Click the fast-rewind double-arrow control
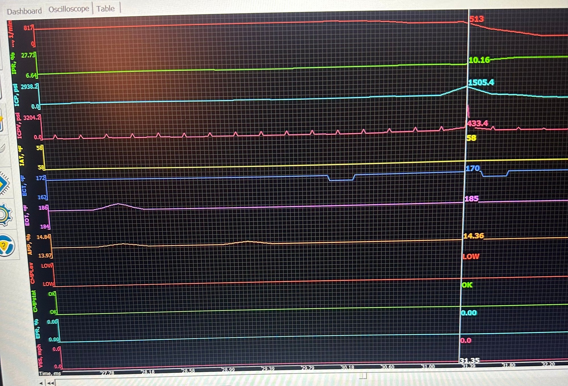 tap(51, 383)
